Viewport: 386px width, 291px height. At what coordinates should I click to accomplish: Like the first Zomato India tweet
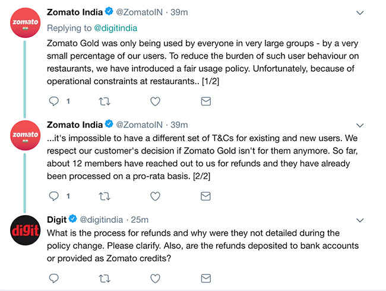coord(155,101)
